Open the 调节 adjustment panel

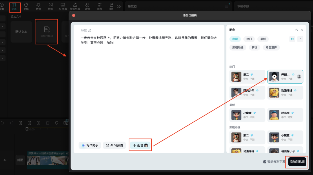click(x=99, y=6)
